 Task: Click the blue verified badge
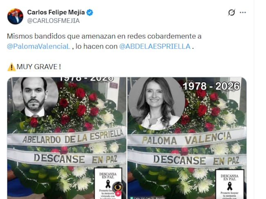pyautogui.click(x=90, y=13)
